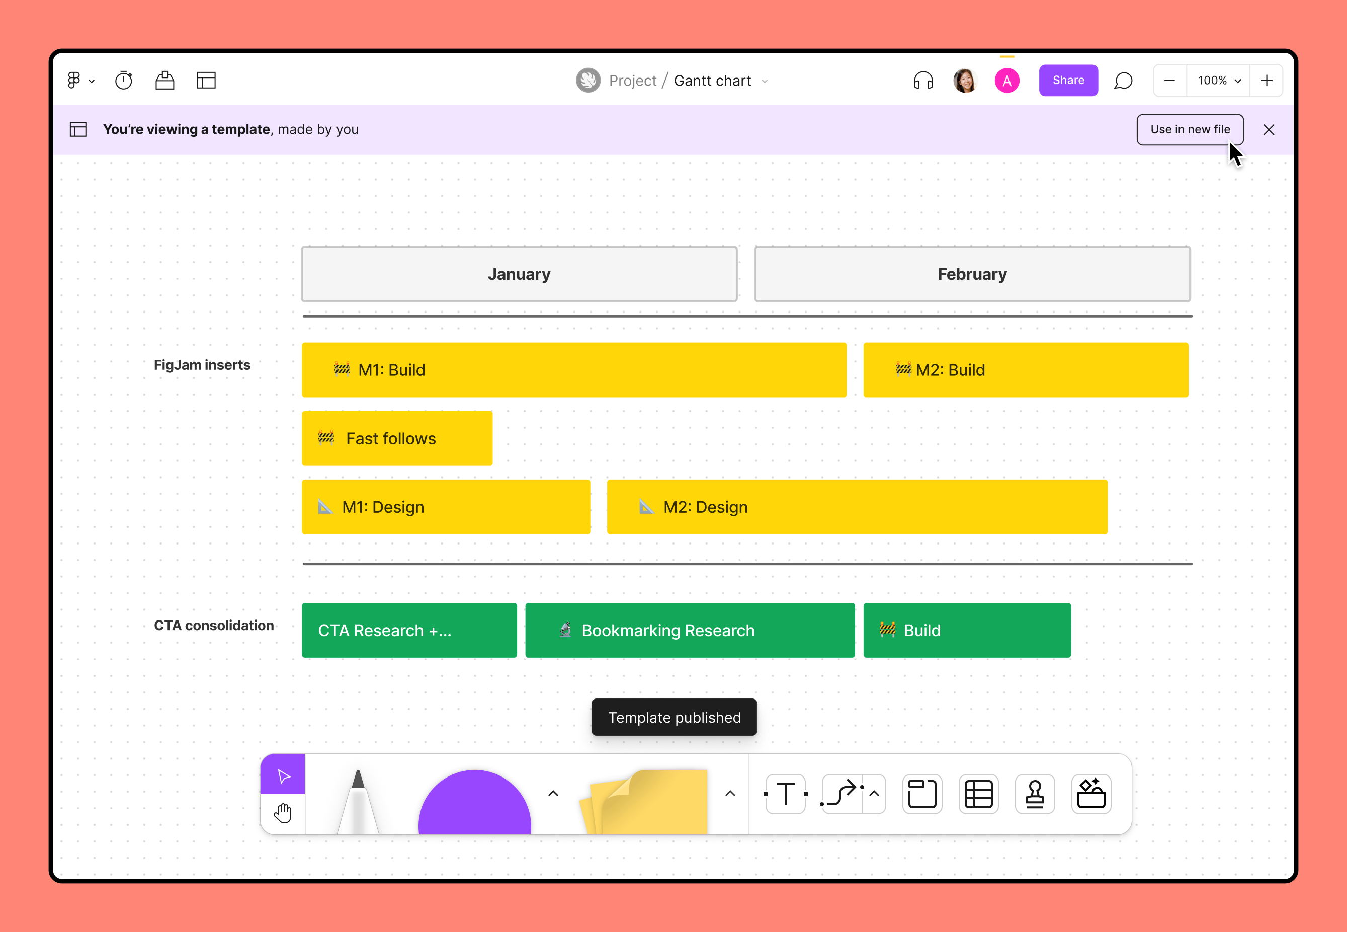Select the Section tool

(922, 794)
